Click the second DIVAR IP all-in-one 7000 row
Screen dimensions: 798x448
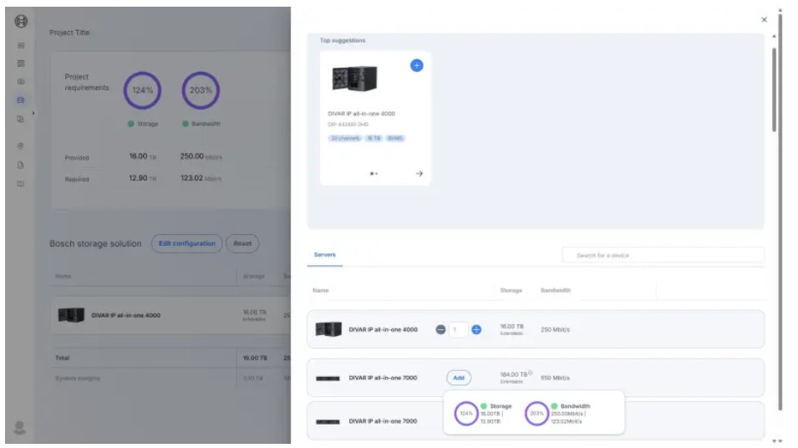(536, 421)
